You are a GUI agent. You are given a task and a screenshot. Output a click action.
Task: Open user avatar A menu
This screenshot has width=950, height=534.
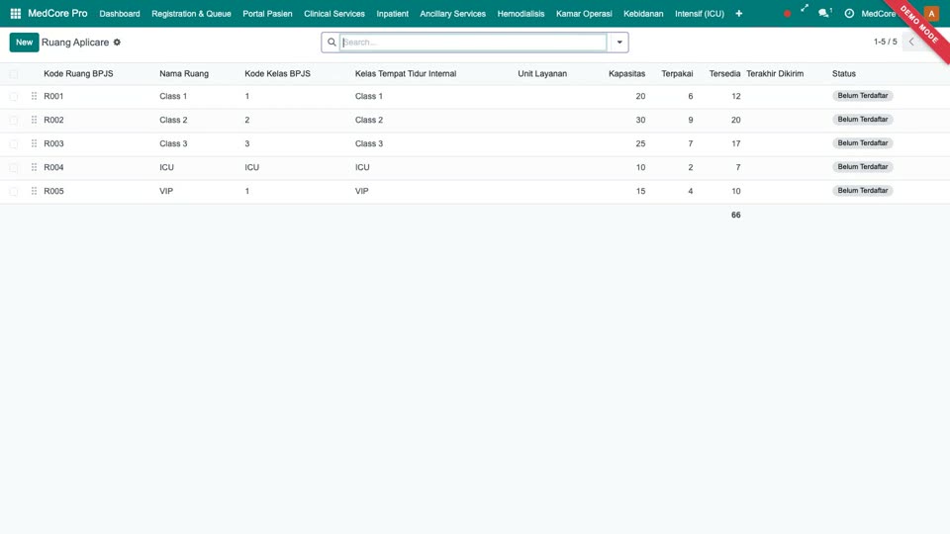[x=931, y=13]
